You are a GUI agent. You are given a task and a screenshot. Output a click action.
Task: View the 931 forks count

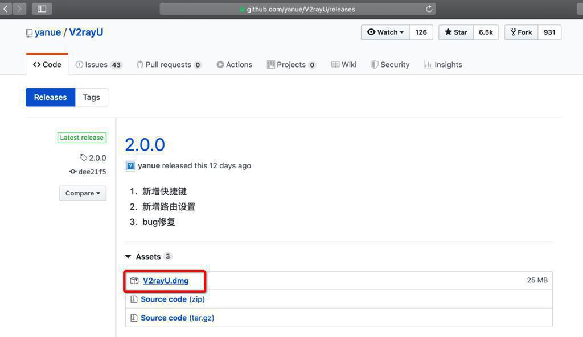(549, 32)
